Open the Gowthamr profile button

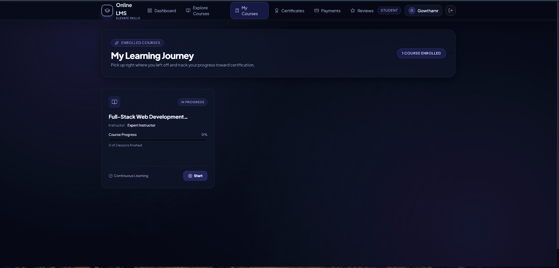(x=423, y=10)
